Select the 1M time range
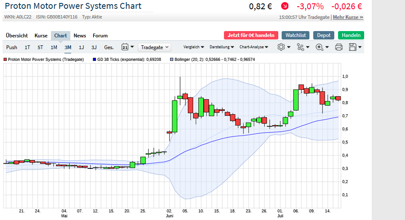The height and width of the screenshot is (220, 405). (54, 47)
